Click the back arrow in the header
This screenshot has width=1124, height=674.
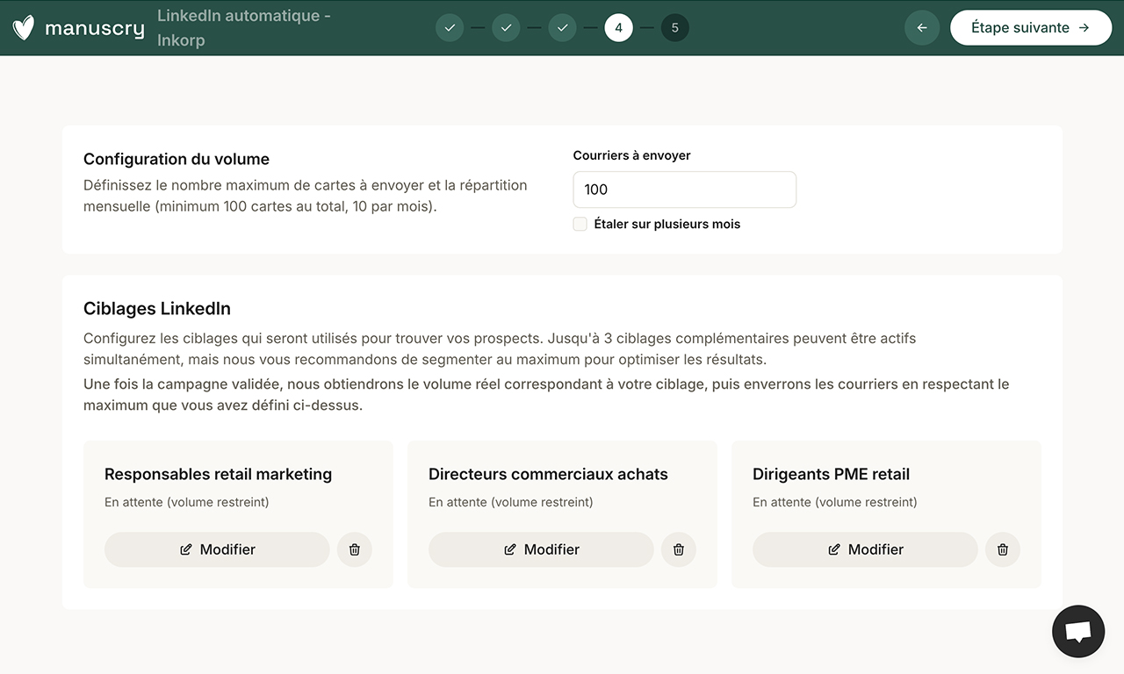point(922,27)
